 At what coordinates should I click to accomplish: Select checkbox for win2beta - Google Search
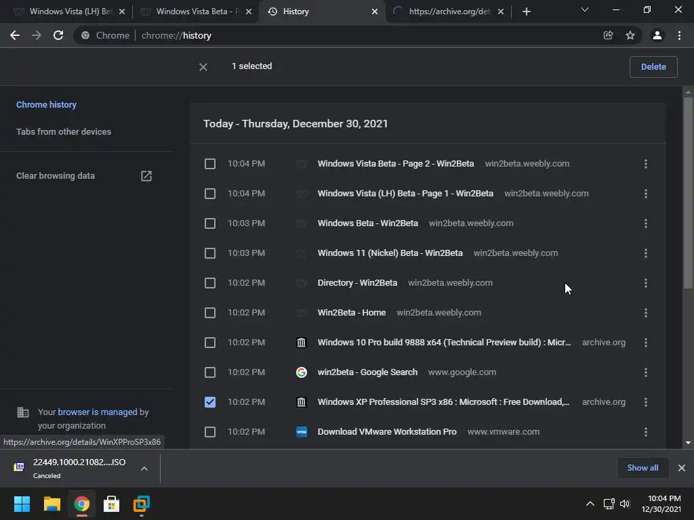(210, 372)
